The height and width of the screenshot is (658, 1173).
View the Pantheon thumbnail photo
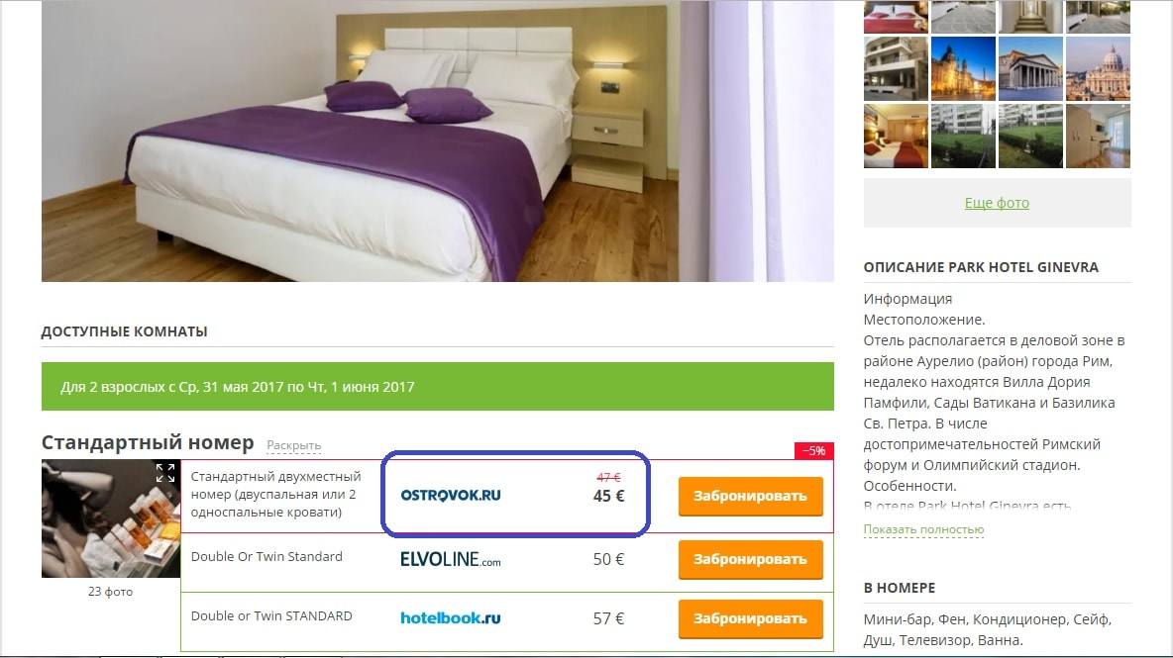(1030, 68)
